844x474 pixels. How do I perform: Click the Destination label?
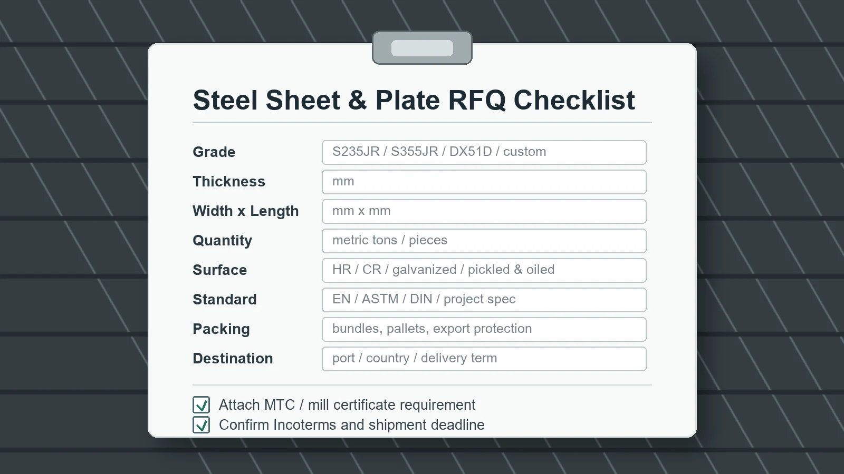(x=233, y=359)
